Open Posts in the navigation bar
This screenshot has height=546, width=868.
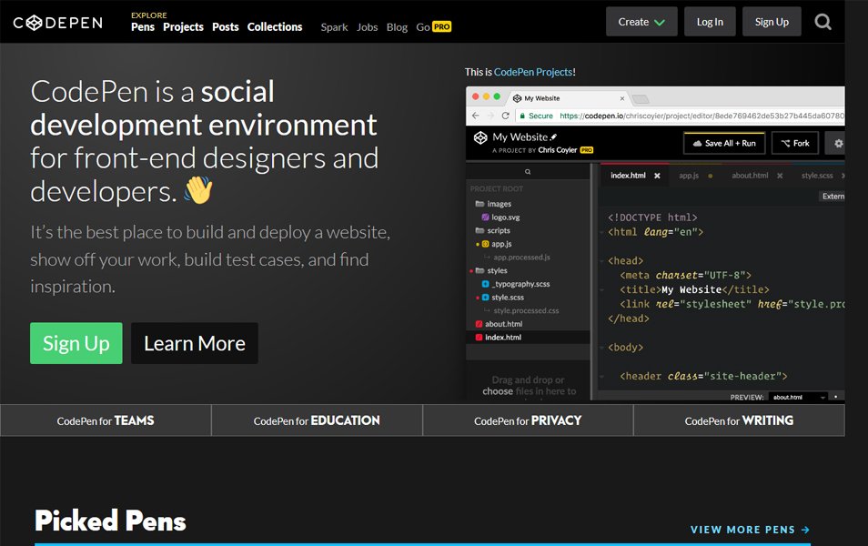pyautogui.click(x=226, y=26)
